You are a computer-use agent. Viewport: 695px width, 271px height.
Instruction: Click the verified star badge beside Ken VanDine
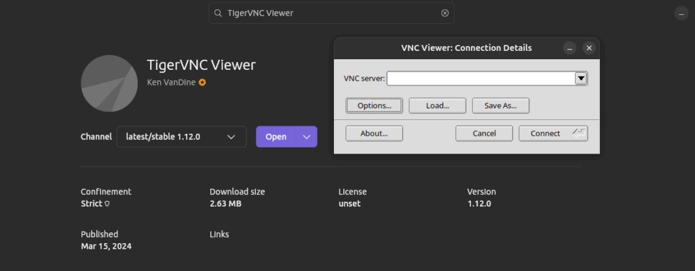[x=202, y=82]
